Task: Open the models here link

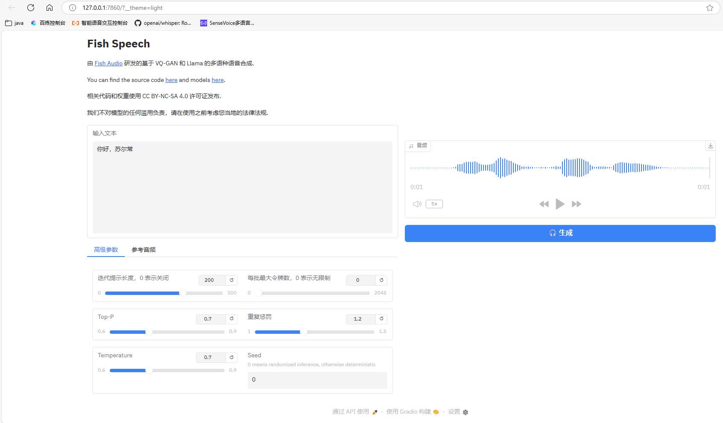Action: click(x=218, y=80)
